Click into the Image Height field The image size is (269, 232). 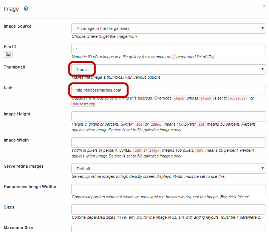coord(168,116)
